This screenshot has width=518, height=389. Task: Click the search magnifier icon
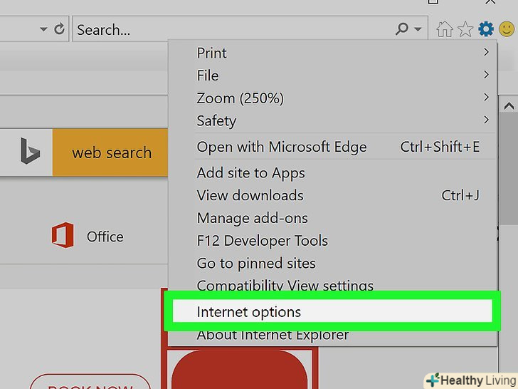402,29
